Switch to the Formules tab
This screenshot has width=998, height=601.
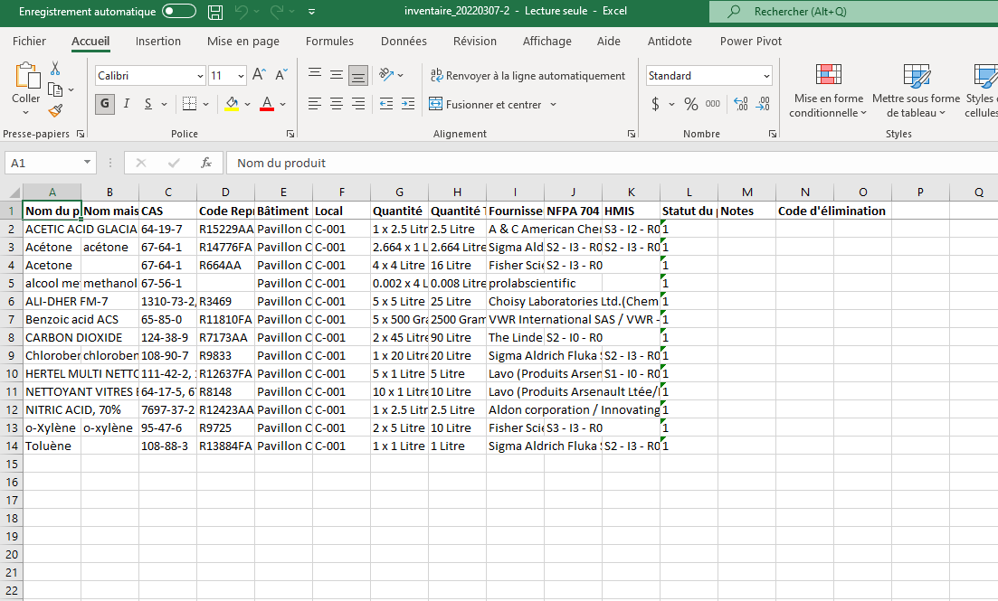pyautogui.click(x=329, y=42)
